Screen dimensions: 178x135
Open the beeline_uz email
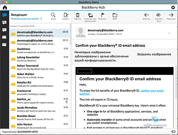[x=39, y=101]
